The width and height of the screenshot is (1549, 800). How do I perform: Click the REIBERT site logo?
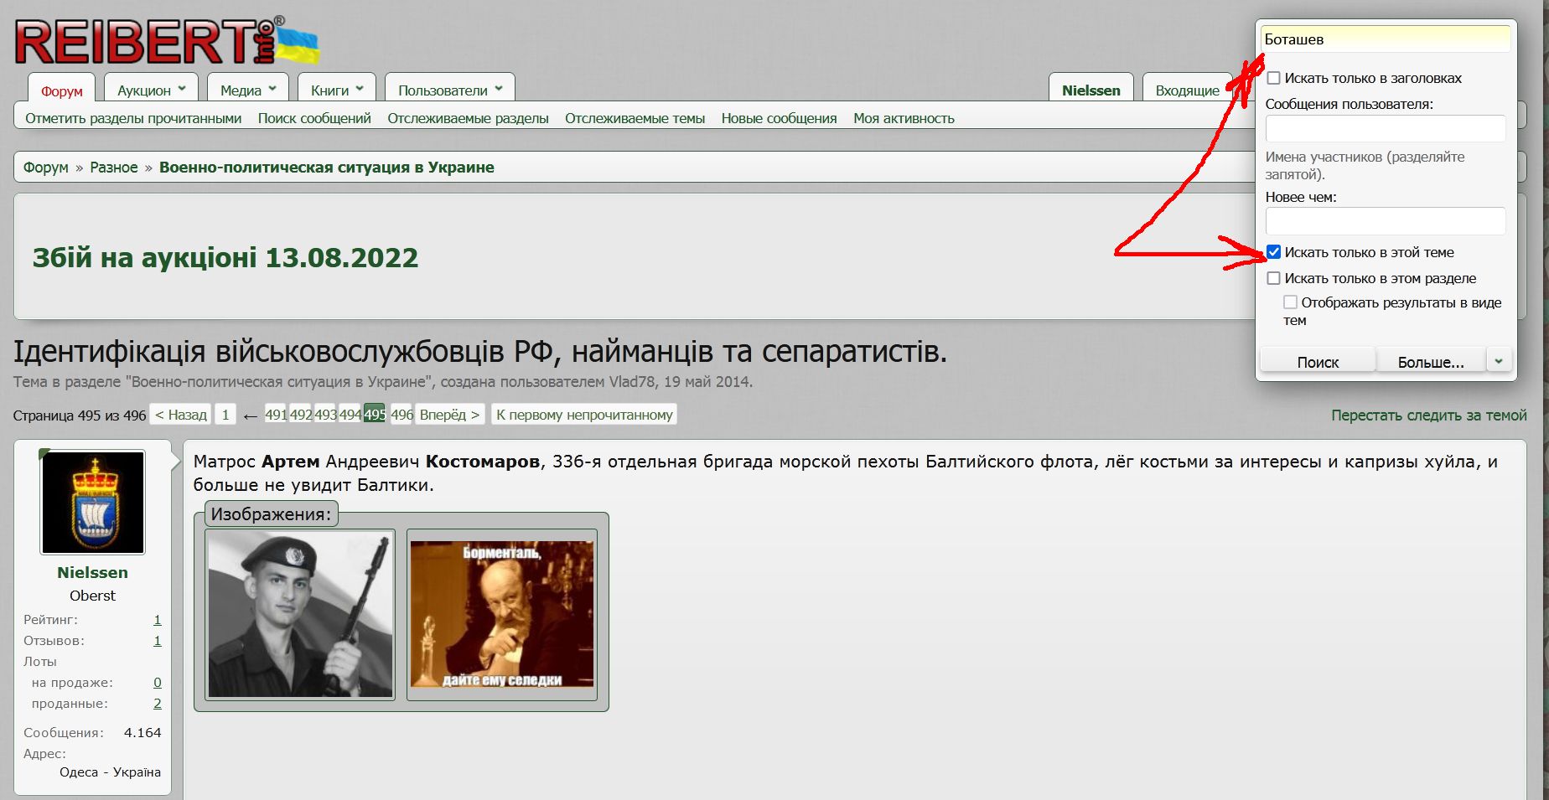click(167, 42)
